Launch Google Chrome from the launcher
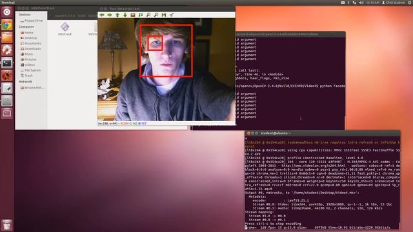Image resolution: width=413 pixels, height=232 pixels. tap(7, 25)
